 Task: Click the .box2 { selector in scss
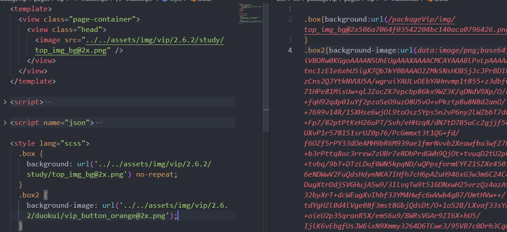pos(33,196)
